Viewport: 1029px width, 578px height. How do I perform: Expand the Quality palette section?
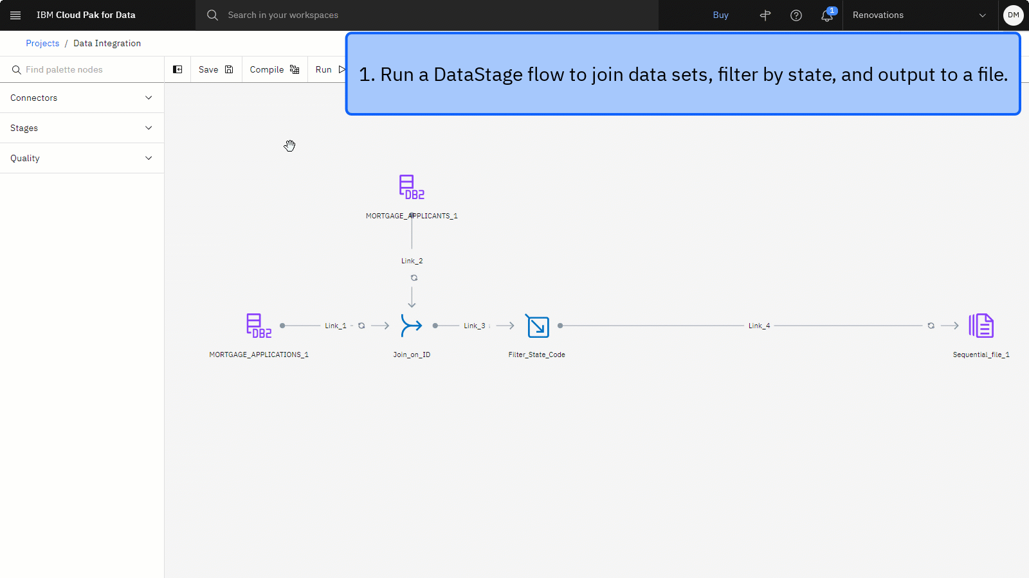(82, 158)
